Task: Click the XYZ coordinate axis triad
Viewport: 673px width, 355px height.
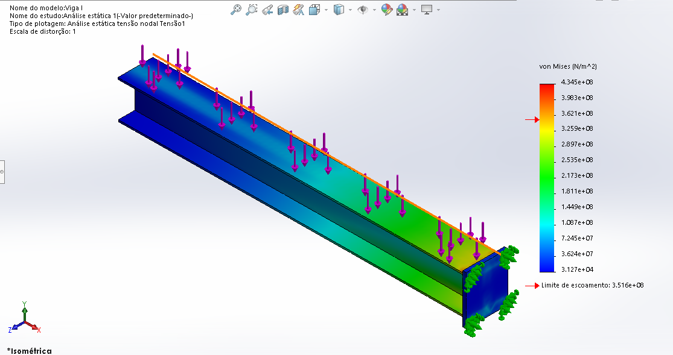Action: 24,318
